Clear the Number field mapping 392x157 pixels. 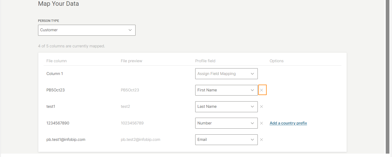pos(261,123)
